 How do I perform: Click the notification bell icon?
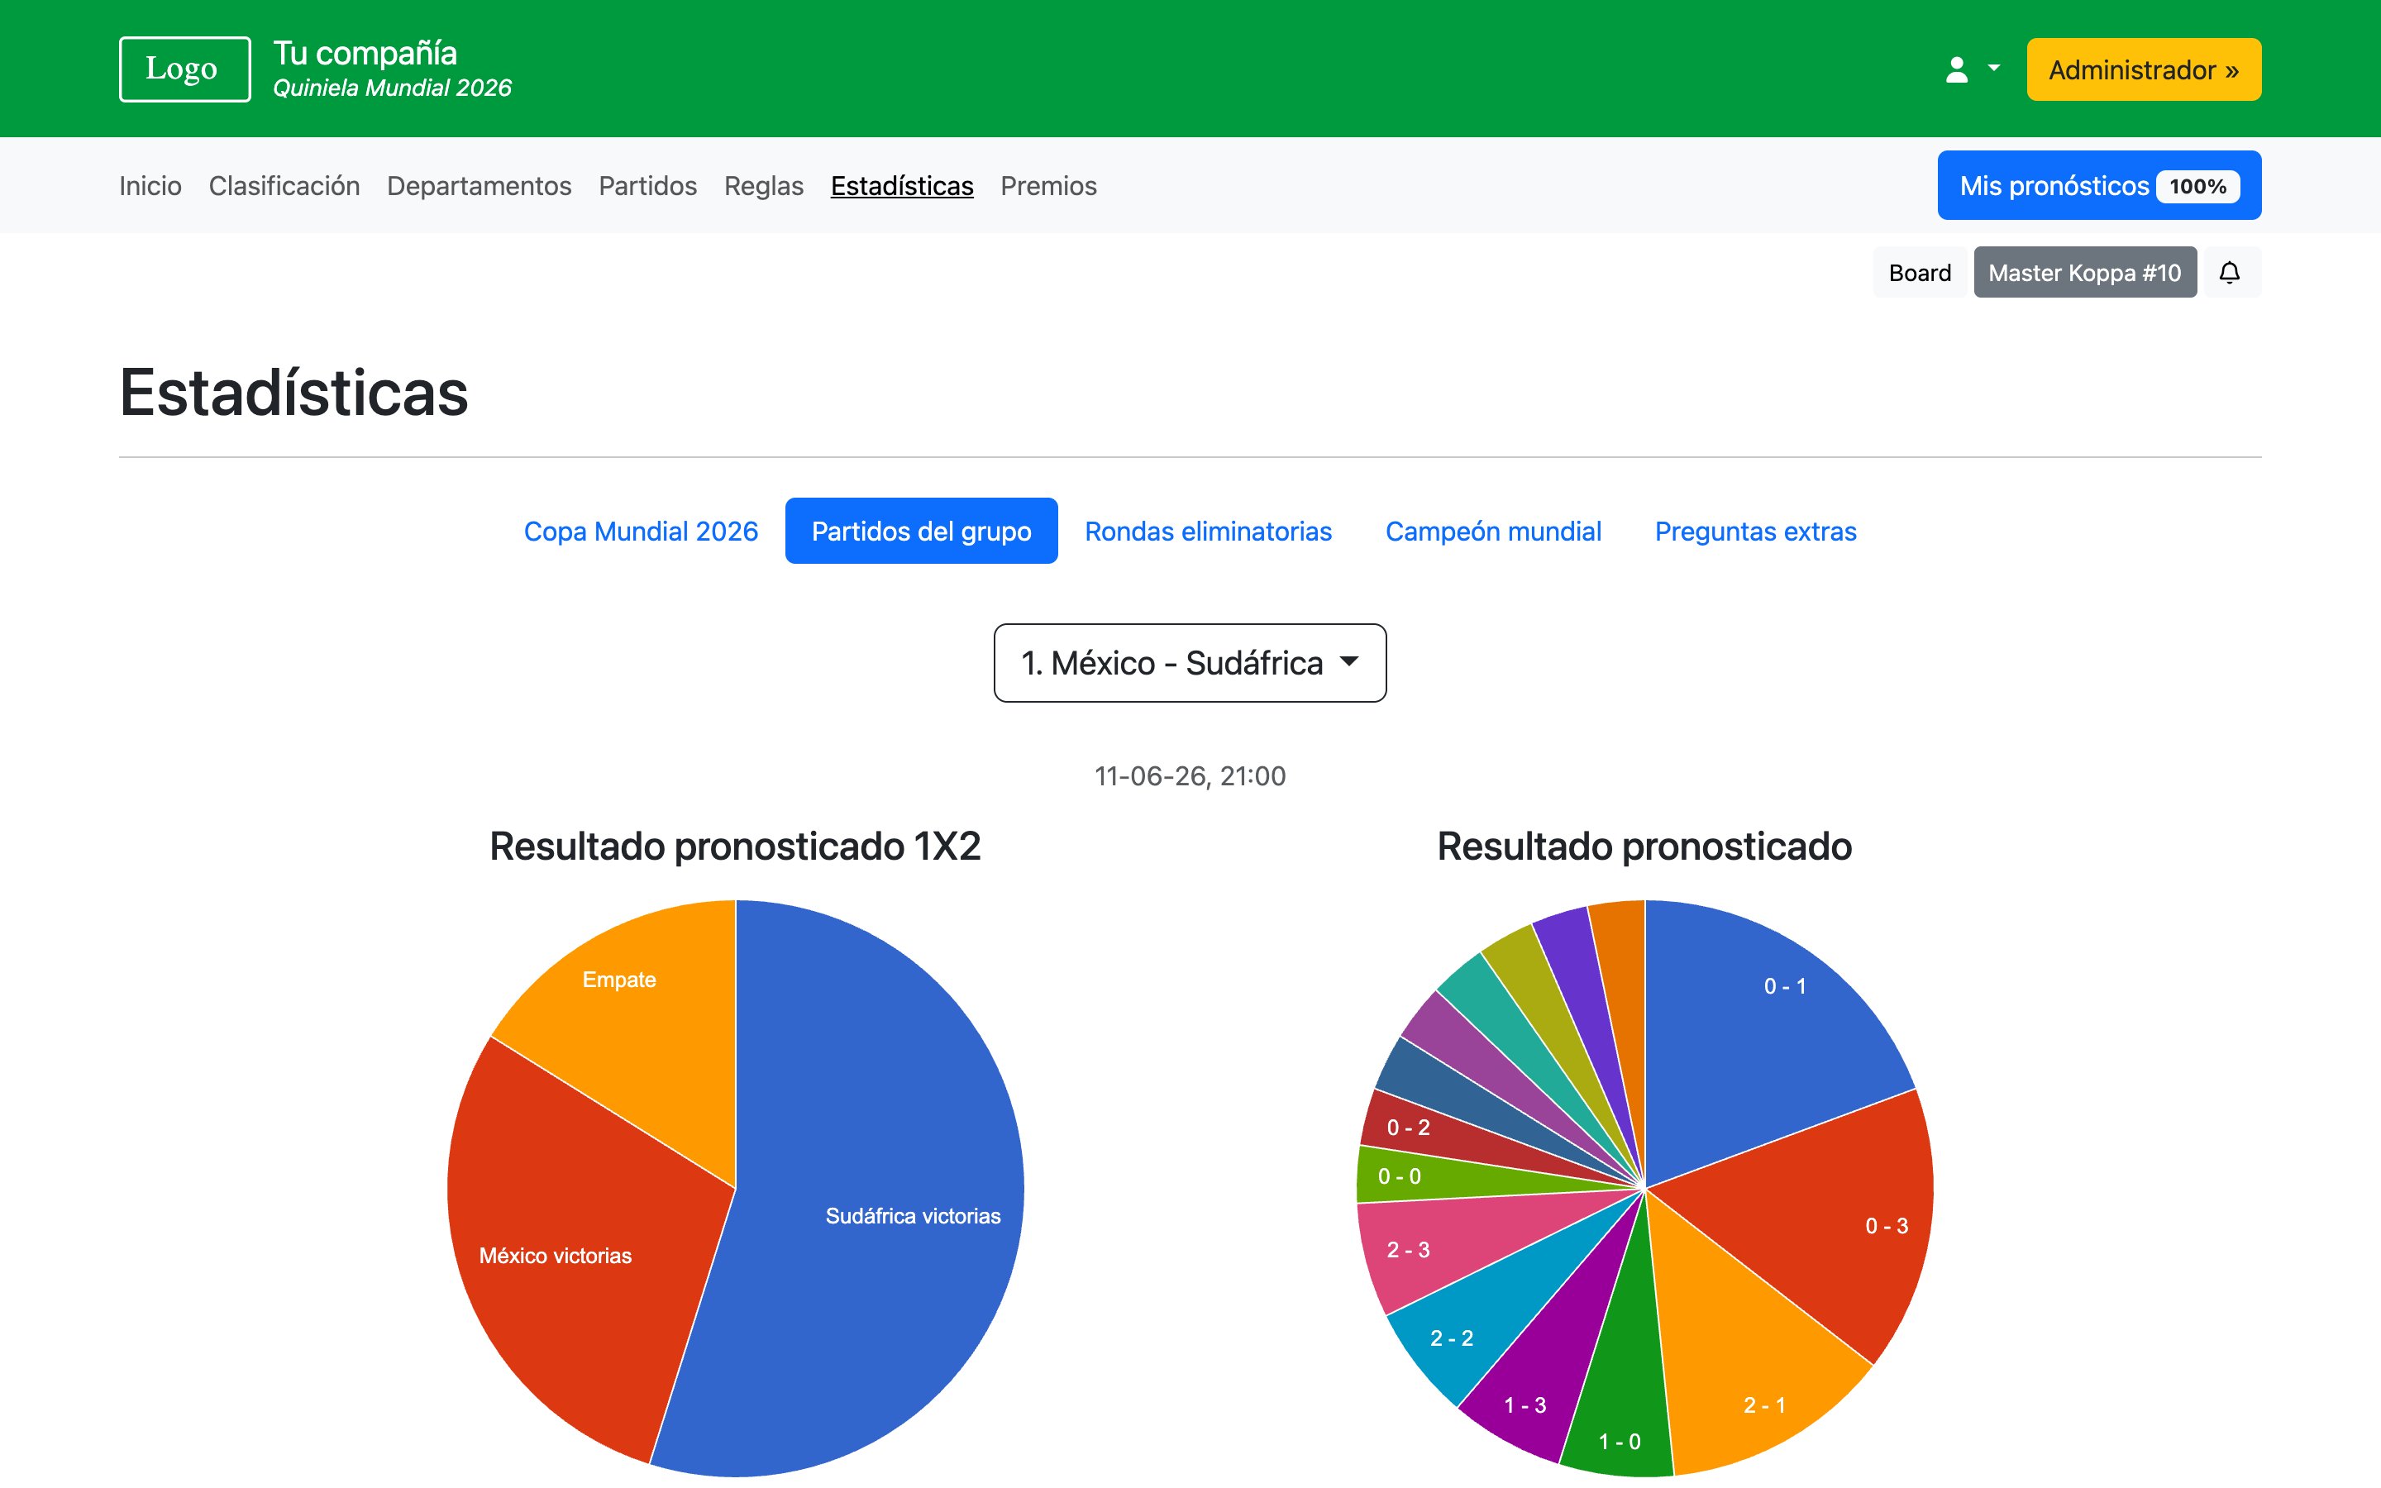[x=2230, y=273]
